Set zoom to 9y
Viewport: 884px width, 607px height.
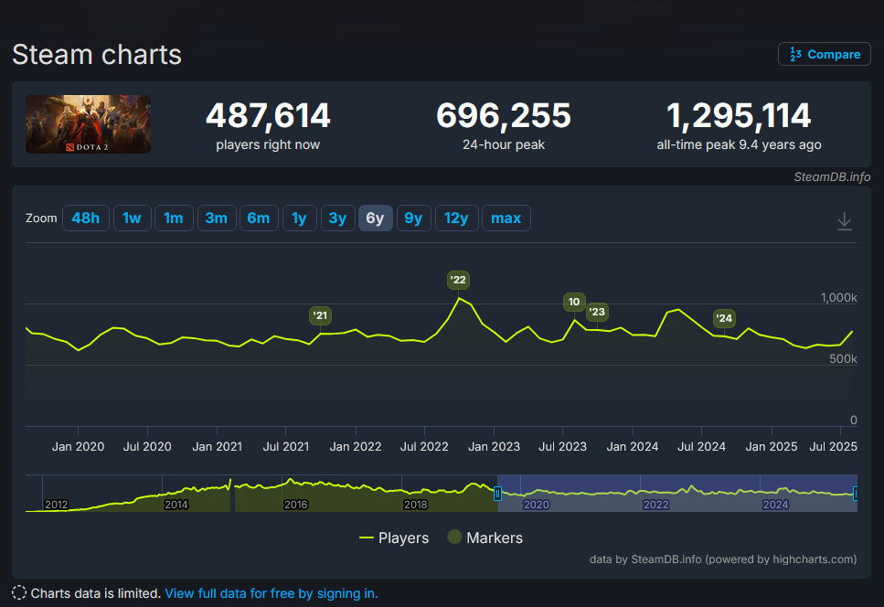tap(414, 218)
